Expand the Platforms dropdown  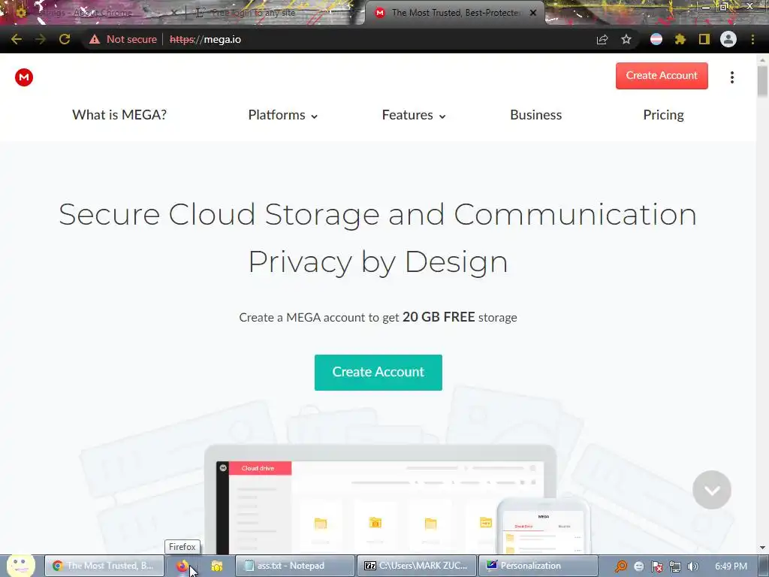(283, 115)
